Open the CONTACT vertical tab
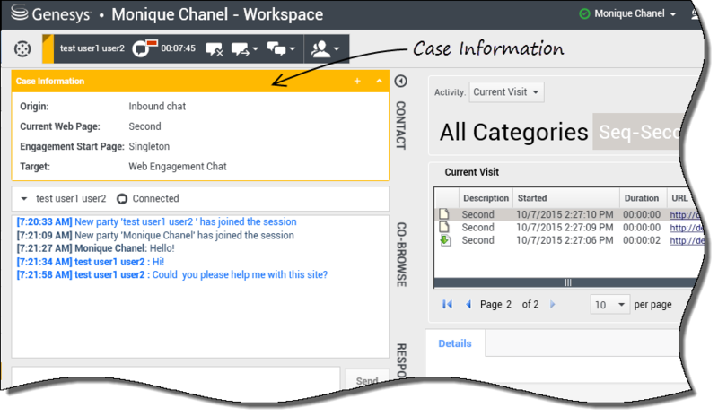Screen dimensions: 718x416 (400, 125)
